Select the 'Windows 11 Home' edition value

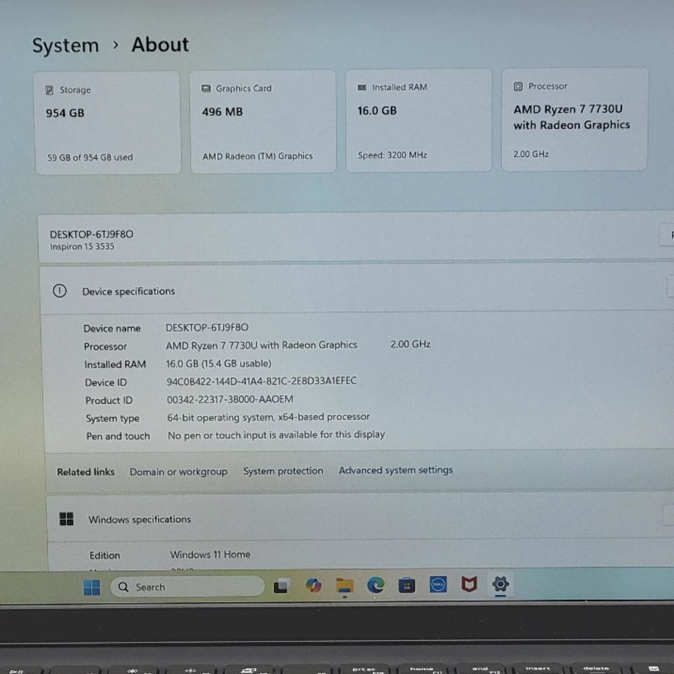[x=210, y=555]
